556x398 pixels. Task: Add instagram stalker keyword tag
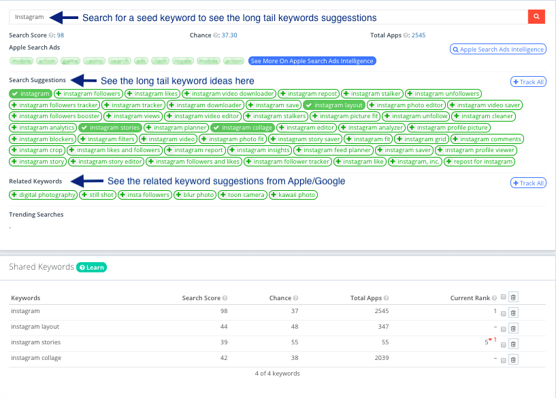click(x=372, y=94)
